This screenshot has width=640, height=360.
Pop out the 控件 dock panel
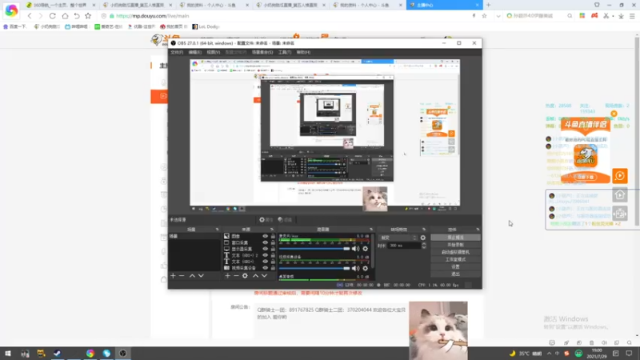[478, 230]
